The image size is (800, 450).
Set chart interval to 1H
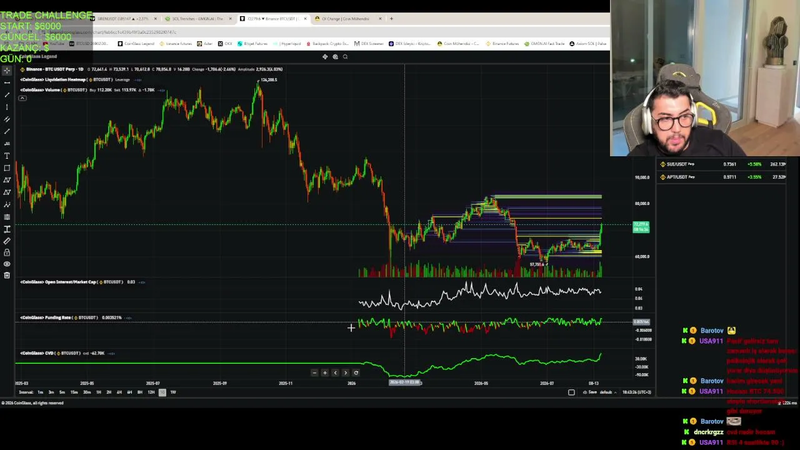click(x=98, y=392)
